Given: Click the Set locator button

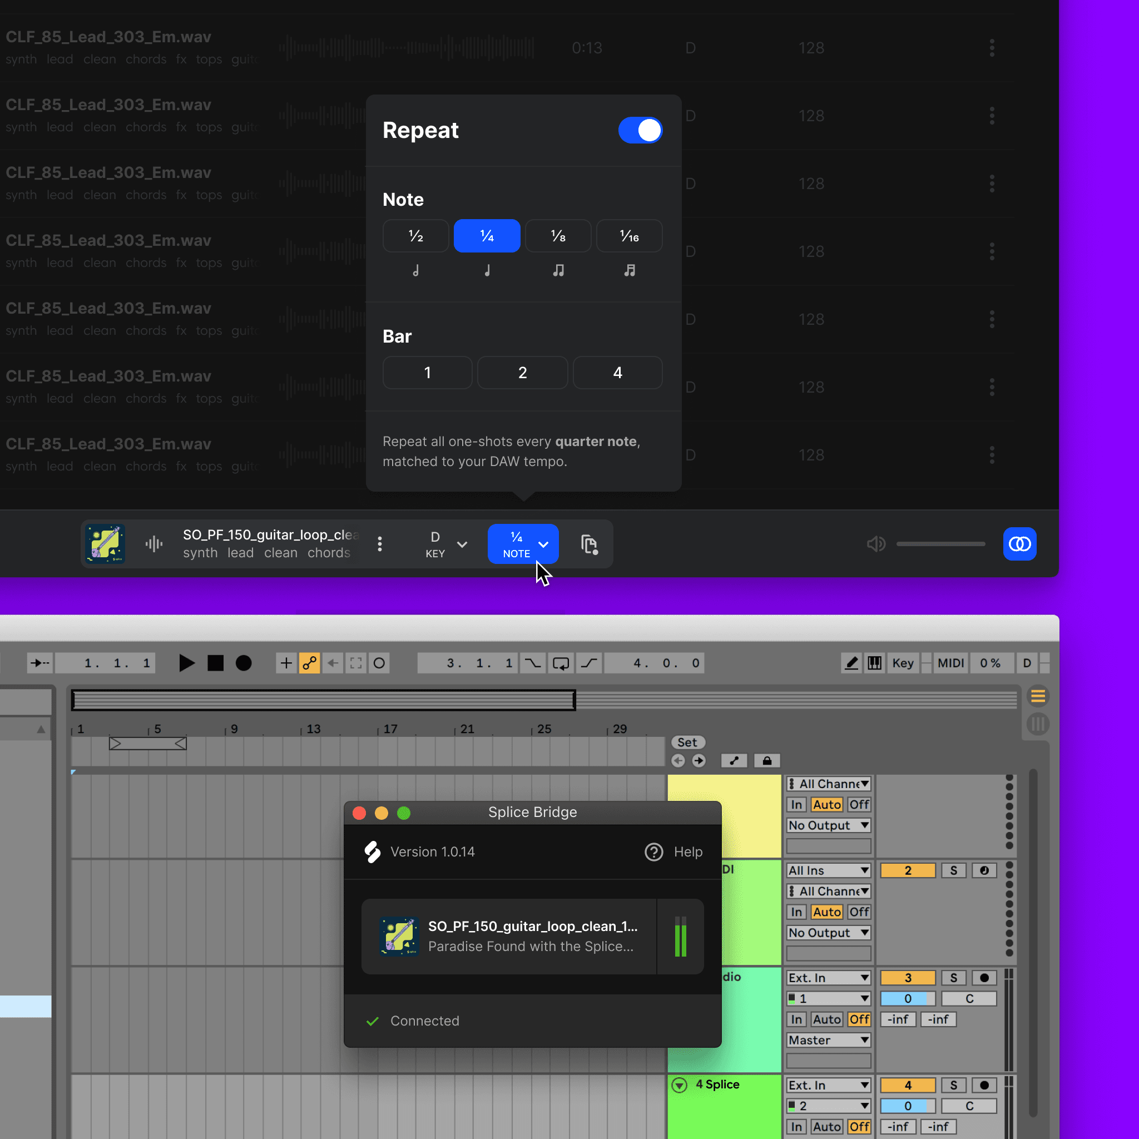Looking at the screenshot, I should pos(687,742).
